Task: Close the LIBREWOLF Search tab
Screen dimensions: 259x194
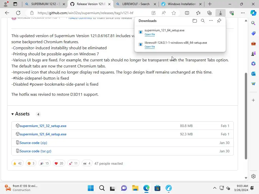Action: click(x=155, y=4)
